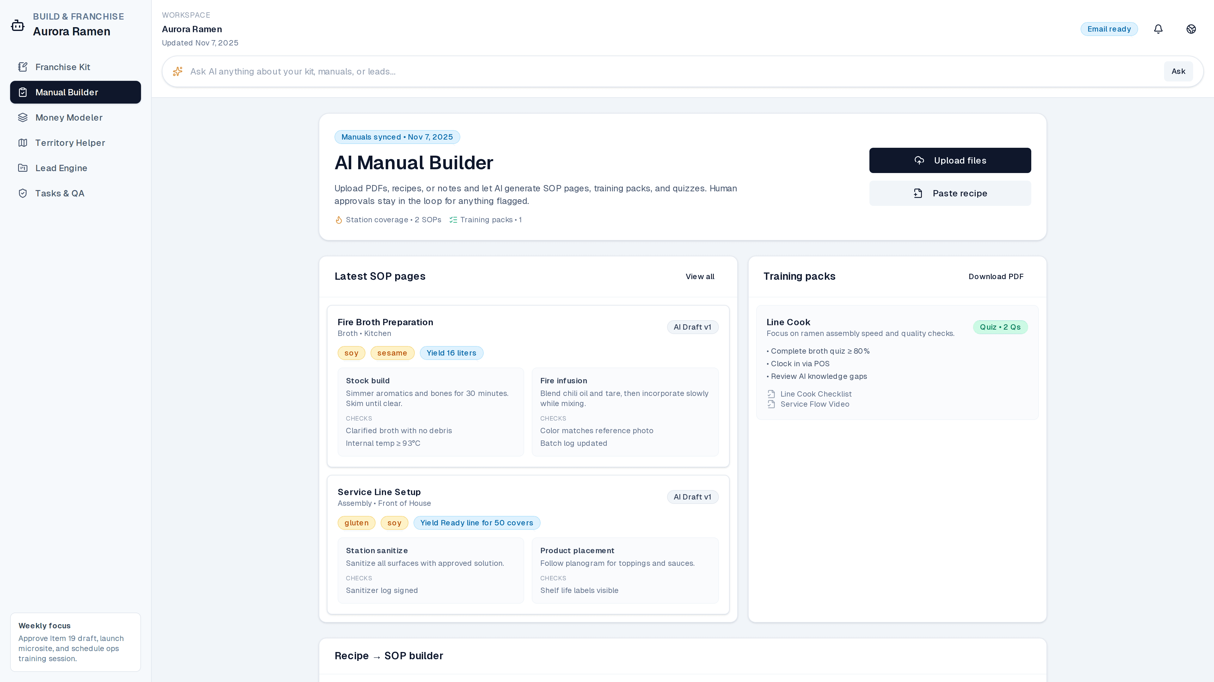
Task: Click the Ask button
Action: [x=1178, y=72]
